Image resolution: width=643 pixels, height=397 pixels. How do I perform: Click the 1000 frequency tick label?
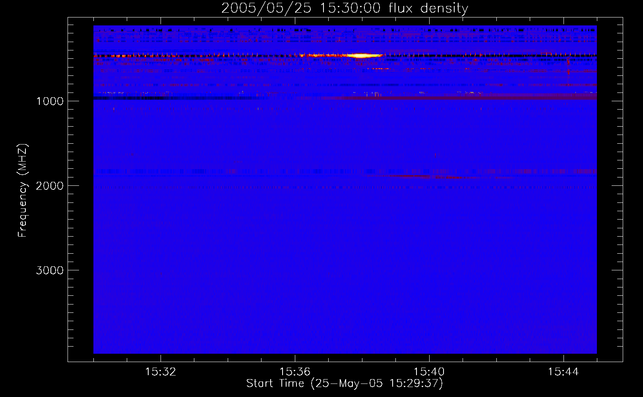click(50, 101)
